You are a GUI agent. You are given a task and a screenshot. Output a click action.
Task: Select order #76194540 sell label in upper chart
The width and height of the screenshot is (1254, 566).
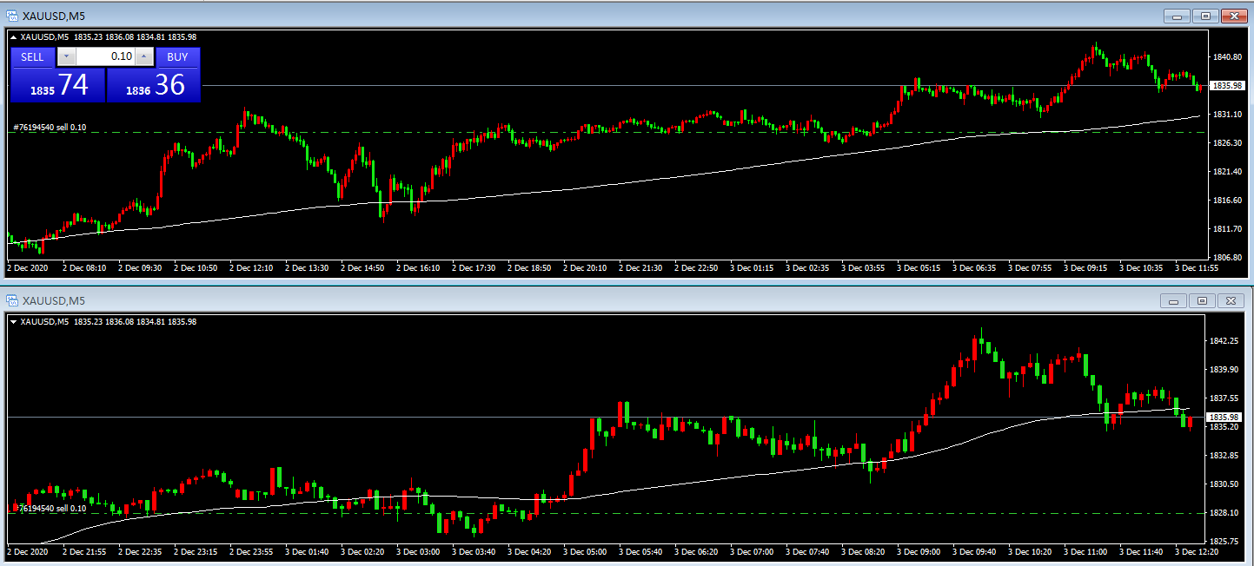click(x=50, y=128)
